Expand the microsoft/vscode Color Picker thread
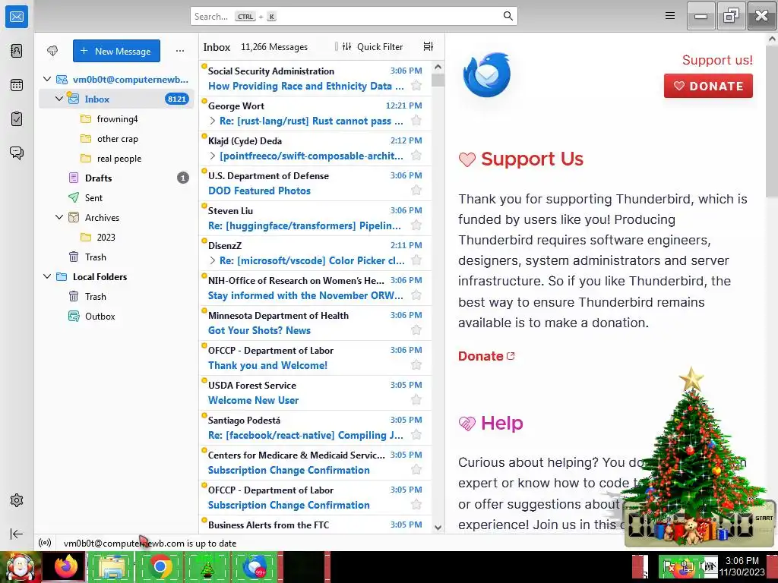The image size is (778, 583). tap(213, 260)
